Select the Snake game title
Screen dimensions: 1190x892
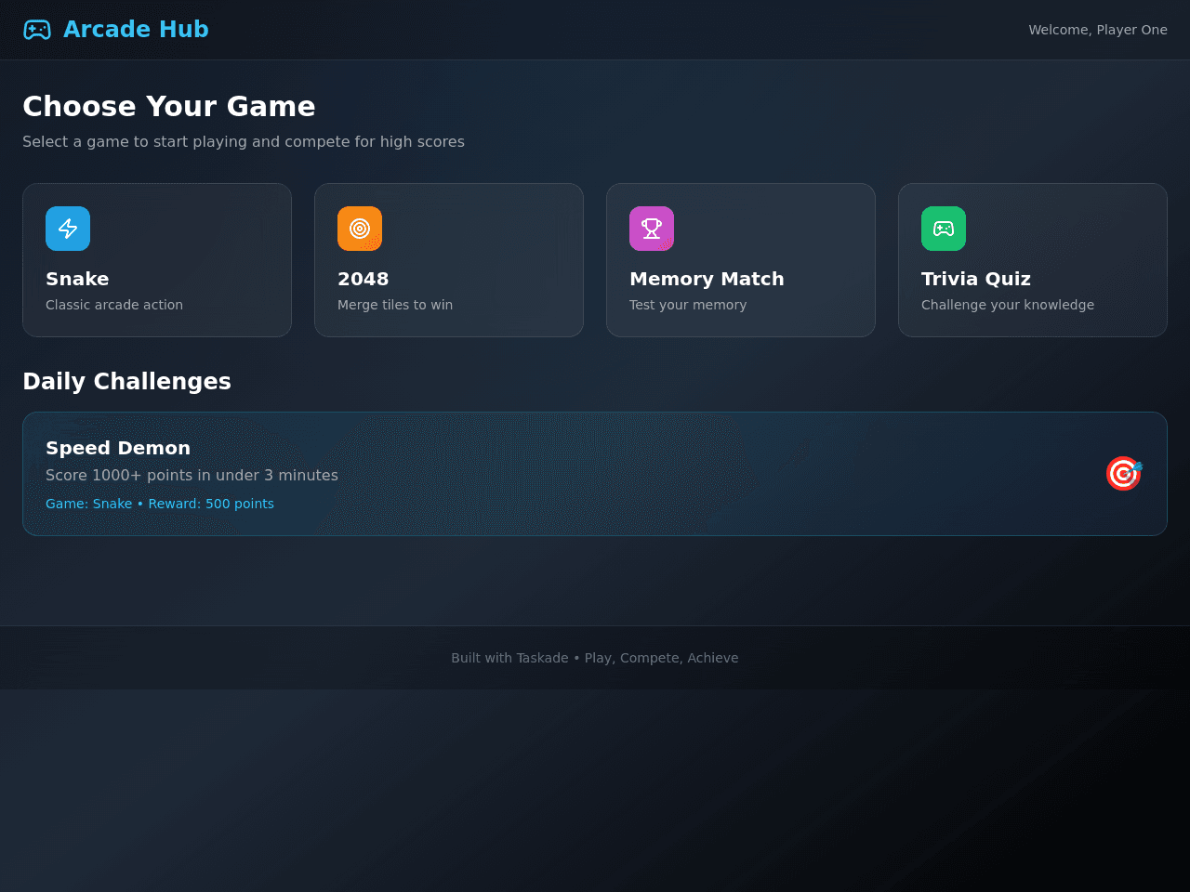tap(77, 279)
